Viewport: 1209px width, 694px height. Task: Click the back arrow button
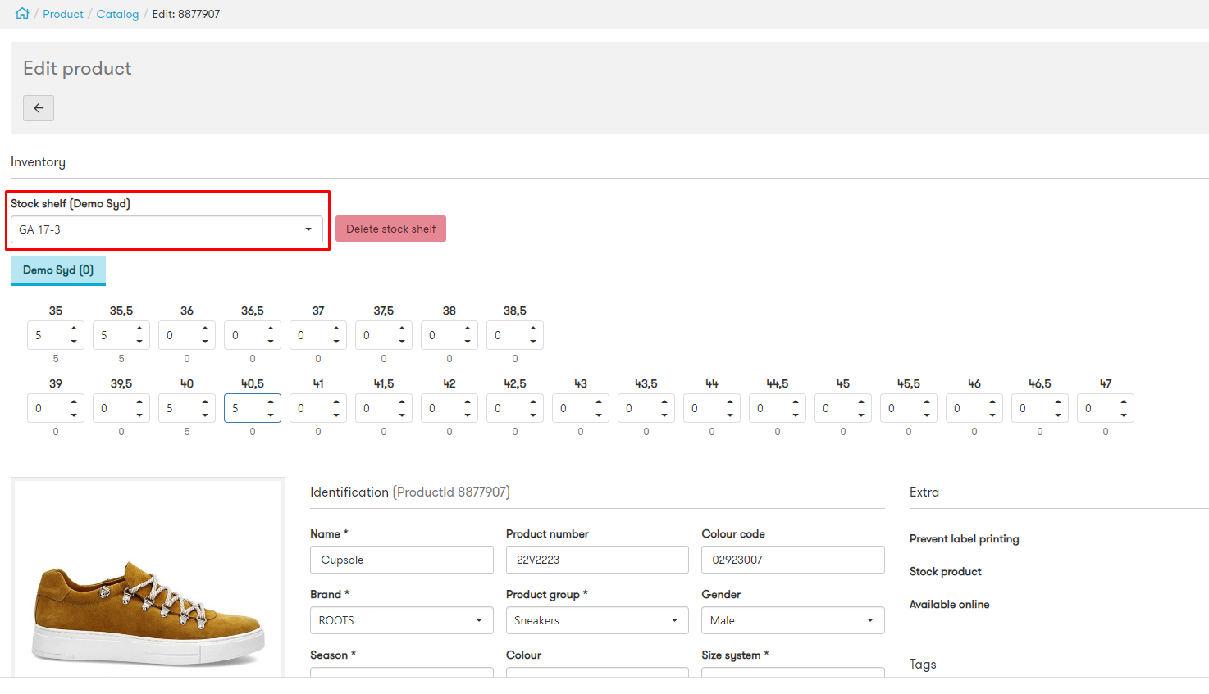pos(39,108)
